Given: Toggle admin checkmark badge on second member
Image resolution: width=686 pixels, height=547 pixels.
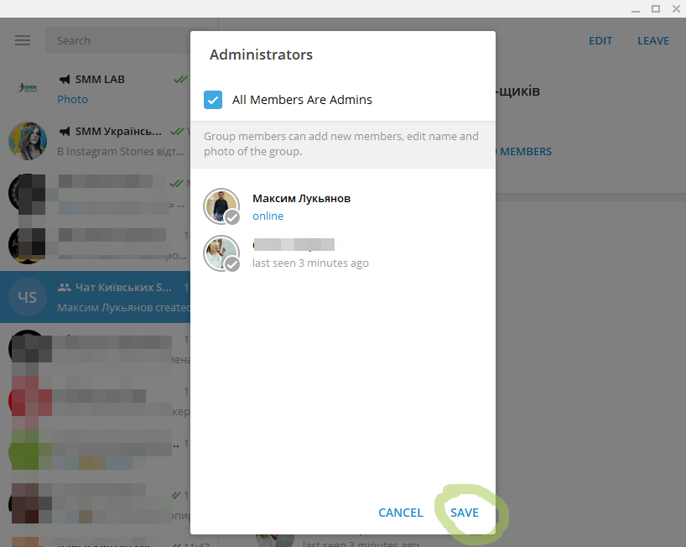Looking at the screenshot, I should click(232, 264).
